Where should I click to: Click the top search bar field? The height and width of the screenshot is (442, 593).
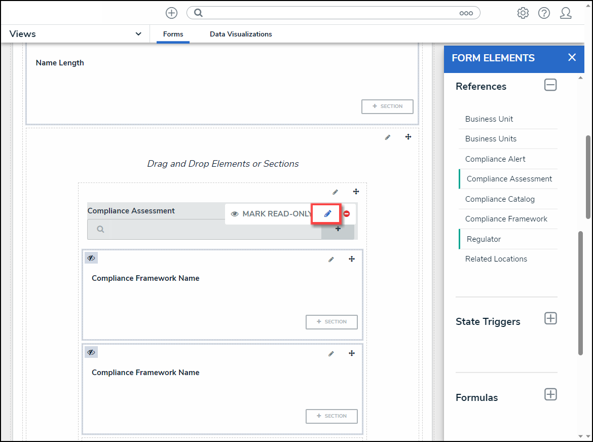pyautogui.click(x=329, y=13)
